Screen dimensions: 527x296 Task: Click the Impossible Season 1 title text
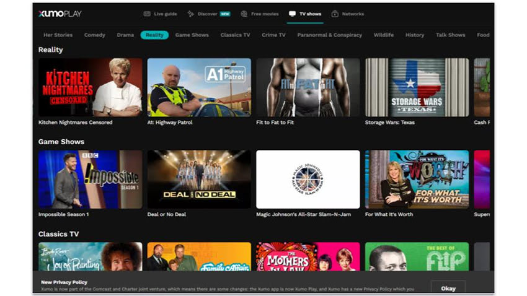[x=63, y=214]
